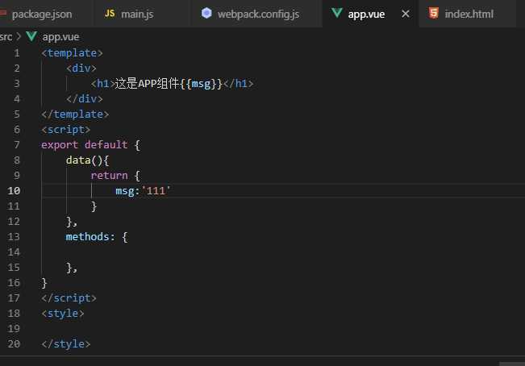
Task: Click the closing </template> tag
Action: 75,114
